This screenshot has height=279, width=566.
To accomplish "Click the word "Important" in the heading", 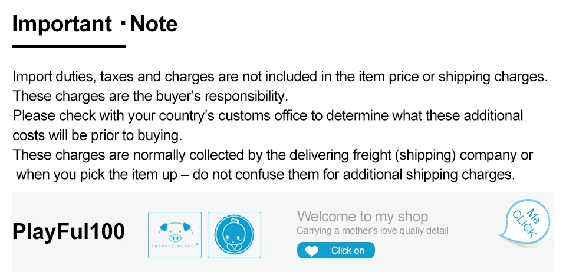I will point(62,24).
